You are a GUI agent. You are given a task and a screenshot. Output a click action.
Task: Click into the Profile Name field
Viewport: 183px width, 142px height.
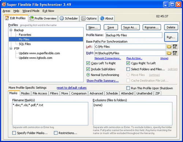[x=134, y=35]
